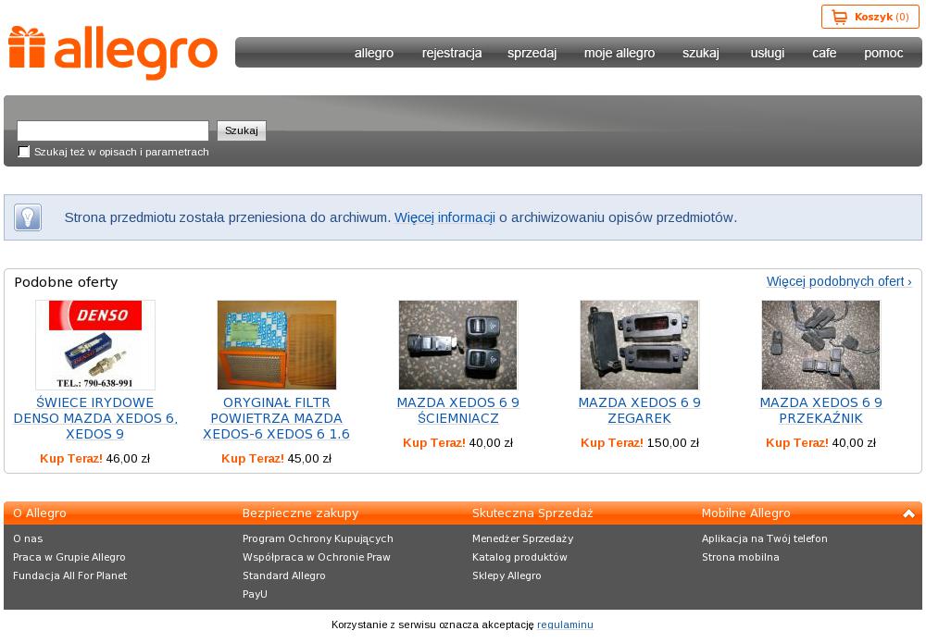Viewport: 926px width, 643px height.
Task: Open Fundacja All For Planet link
Action: pyautogui.click(x=69, y=575)
